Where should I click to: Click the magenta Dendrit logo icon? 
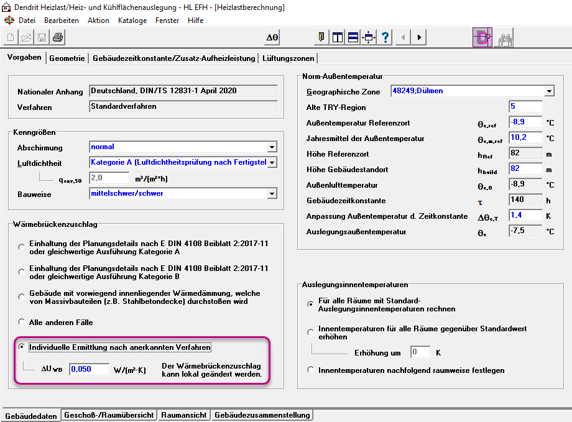(x=482, y=37)
